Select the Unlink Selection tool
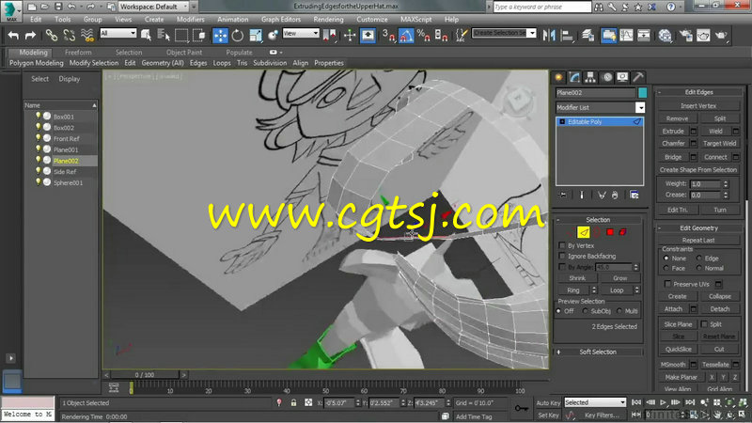This screenshot has width=752, height=423. click(69, 35)
